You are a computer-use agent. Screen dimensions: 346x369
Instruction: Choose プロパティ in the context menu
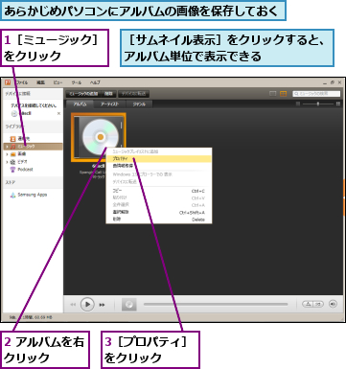tap(159, 159)
